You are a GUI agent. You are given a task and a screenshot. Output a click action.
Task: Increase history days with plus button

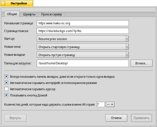click(x=112, y=104)
